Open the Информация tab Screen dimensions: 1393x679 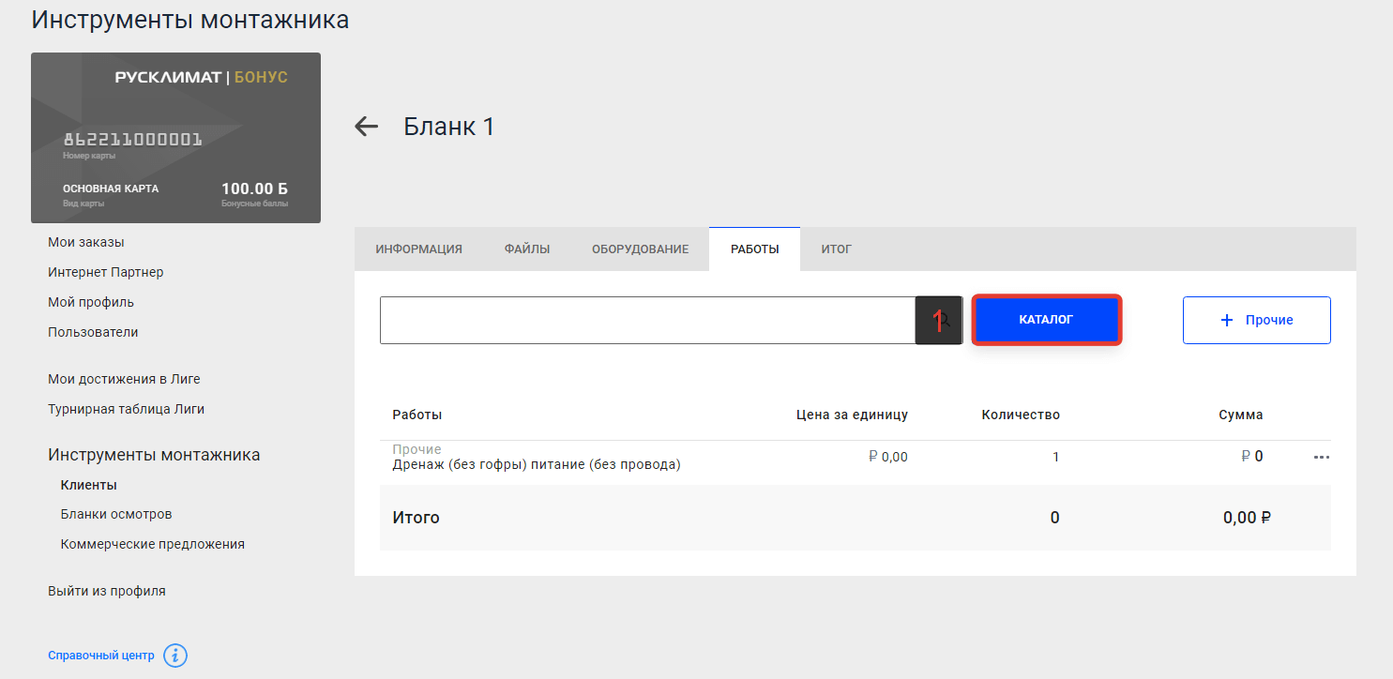pyautogui.click(x=419, y=249)
